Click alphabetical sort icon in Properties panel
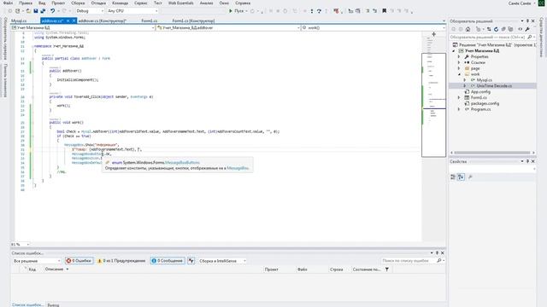547x307 pixels. coord(461,177)
